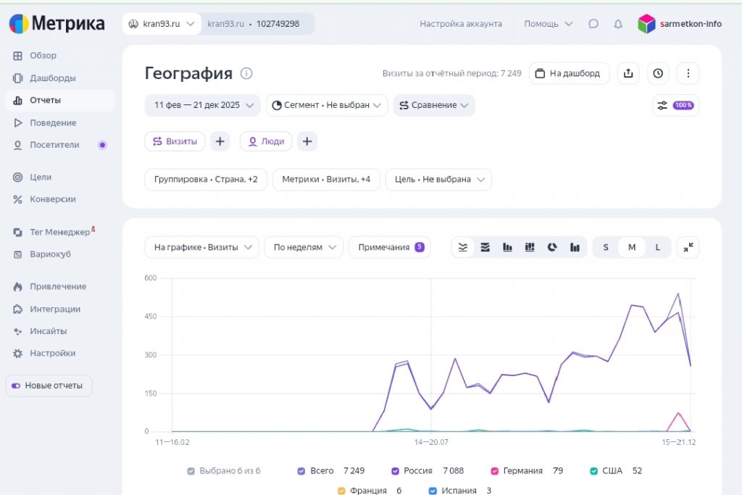This screenshot has width=742, height=495.
Task: Toggle the Германия legend checkbox
Action: pos(494,471)
